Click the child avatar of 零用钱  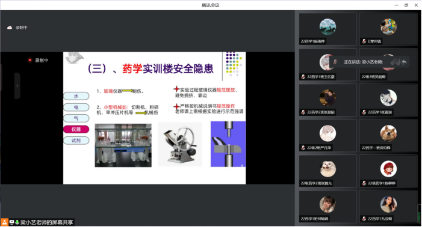[388, 26]
